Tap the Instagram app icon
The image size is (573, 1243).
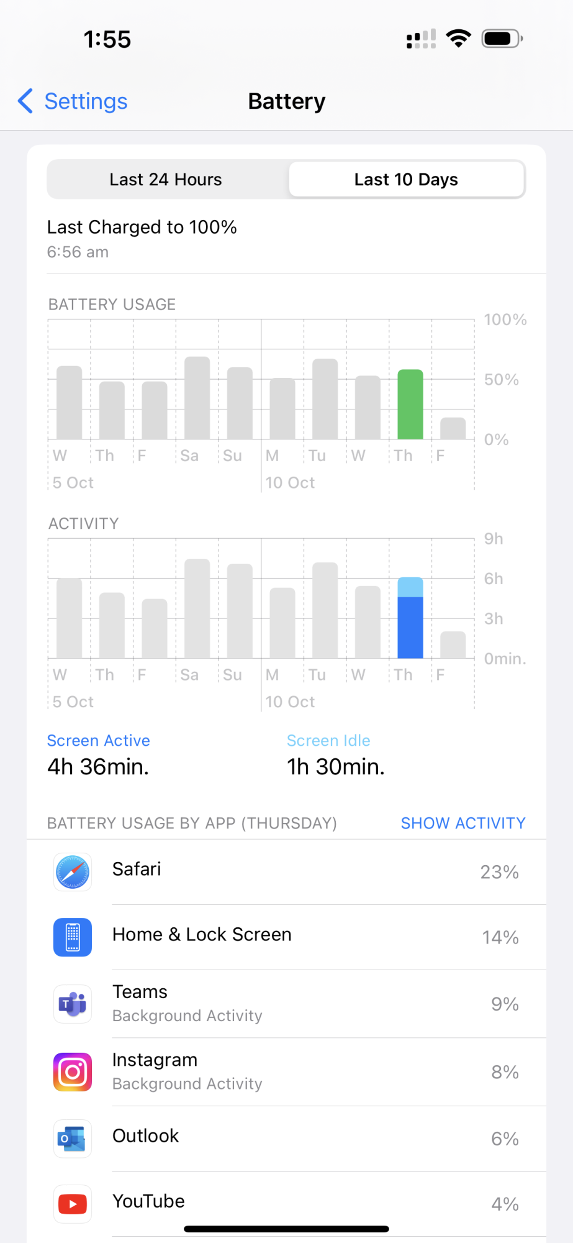pyautogui.click(x=73, y=1072)
